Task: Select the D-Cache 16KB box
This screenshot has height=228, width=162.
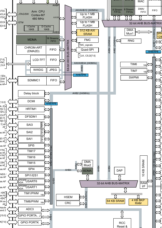Action: pyautogui.click(x=46, y=28)
